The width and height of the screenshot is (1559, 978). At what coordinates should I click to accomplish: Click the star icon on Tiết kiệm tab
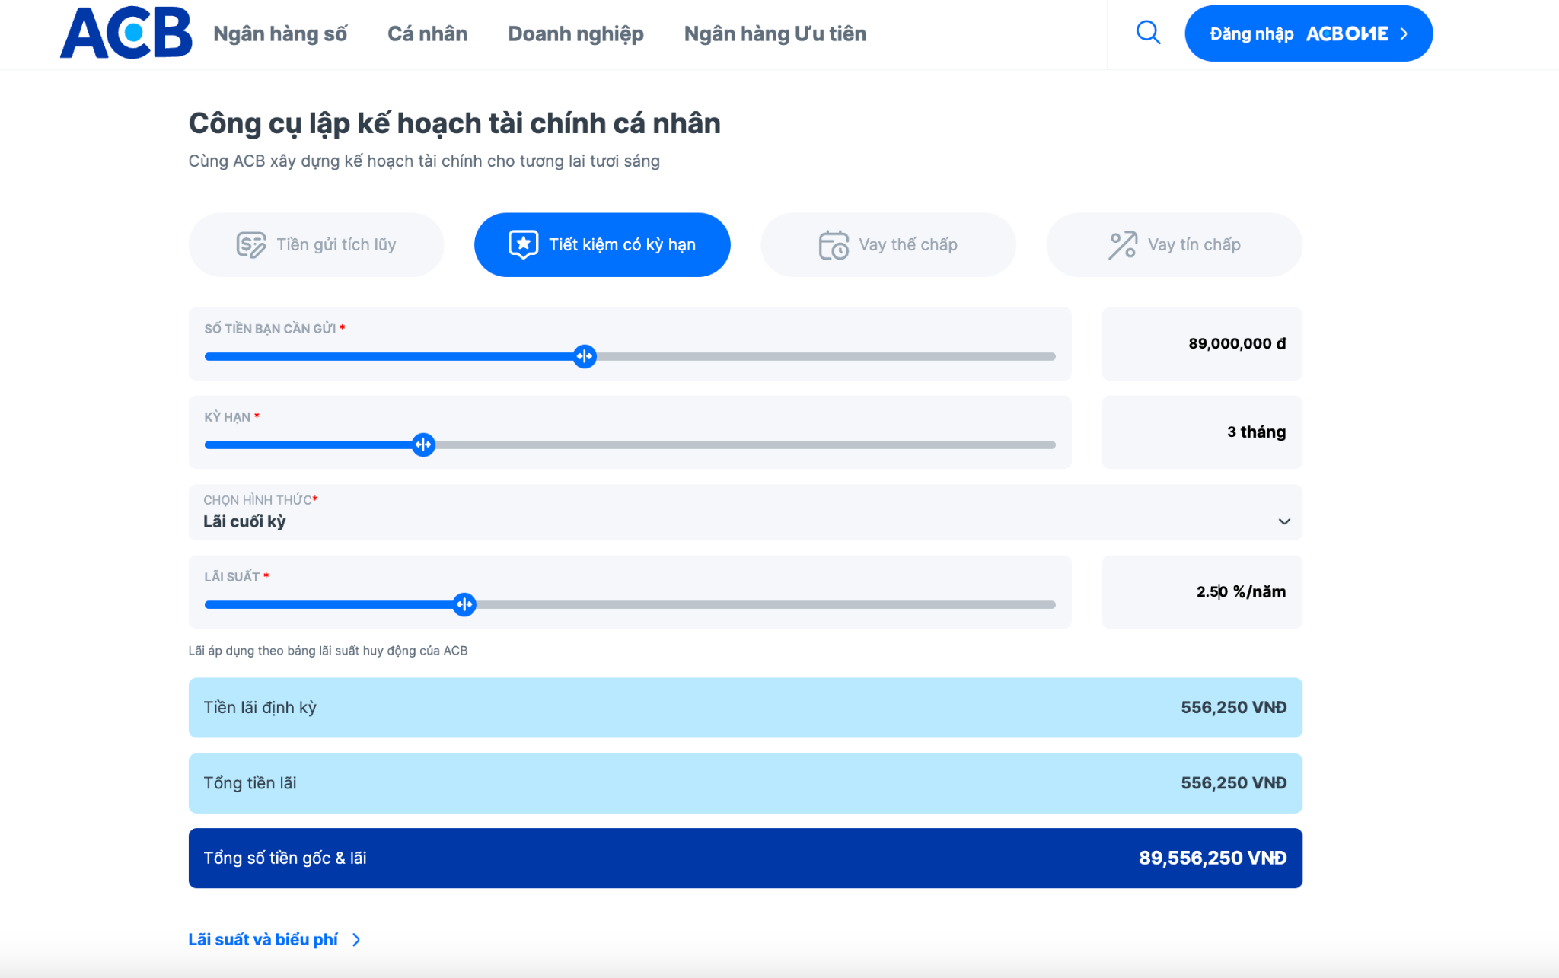click(x=523, y=244)
